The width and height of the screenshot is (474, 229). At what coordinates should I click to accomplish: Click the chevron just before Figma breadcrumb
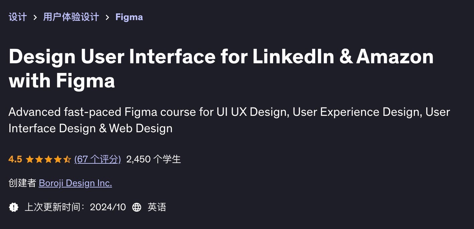(x=107, y=17)
